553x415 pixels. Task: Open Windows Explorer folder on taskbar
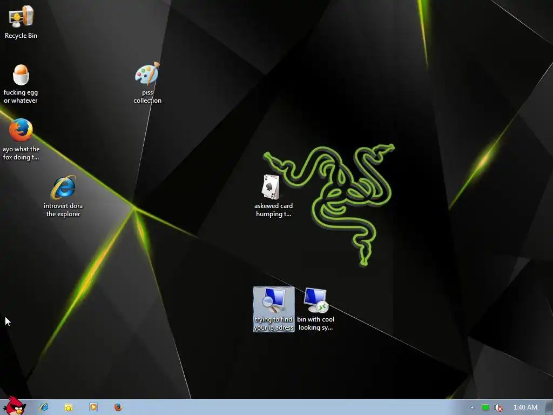tap(69, 407)
